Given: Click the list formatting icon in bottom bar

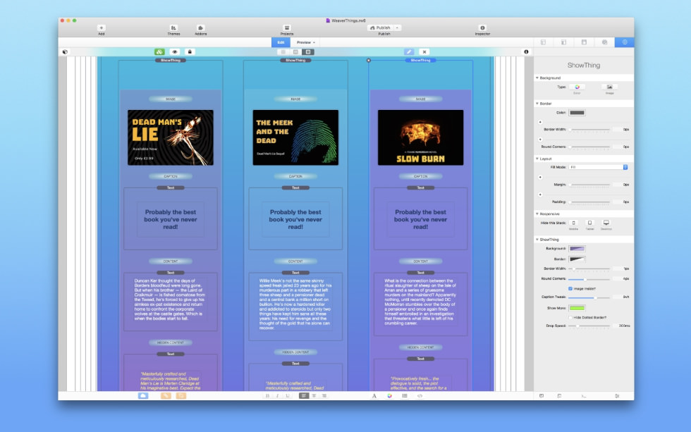Looking at the screenshot, I should [x=405, y=396].
